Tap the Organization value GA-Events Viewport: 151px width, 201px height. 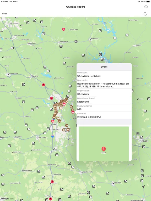coord(83,94)
